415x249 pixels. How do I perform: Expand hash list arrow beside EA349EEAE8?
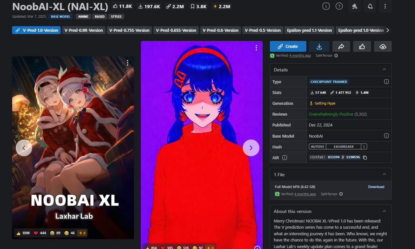tap(364, 146)
